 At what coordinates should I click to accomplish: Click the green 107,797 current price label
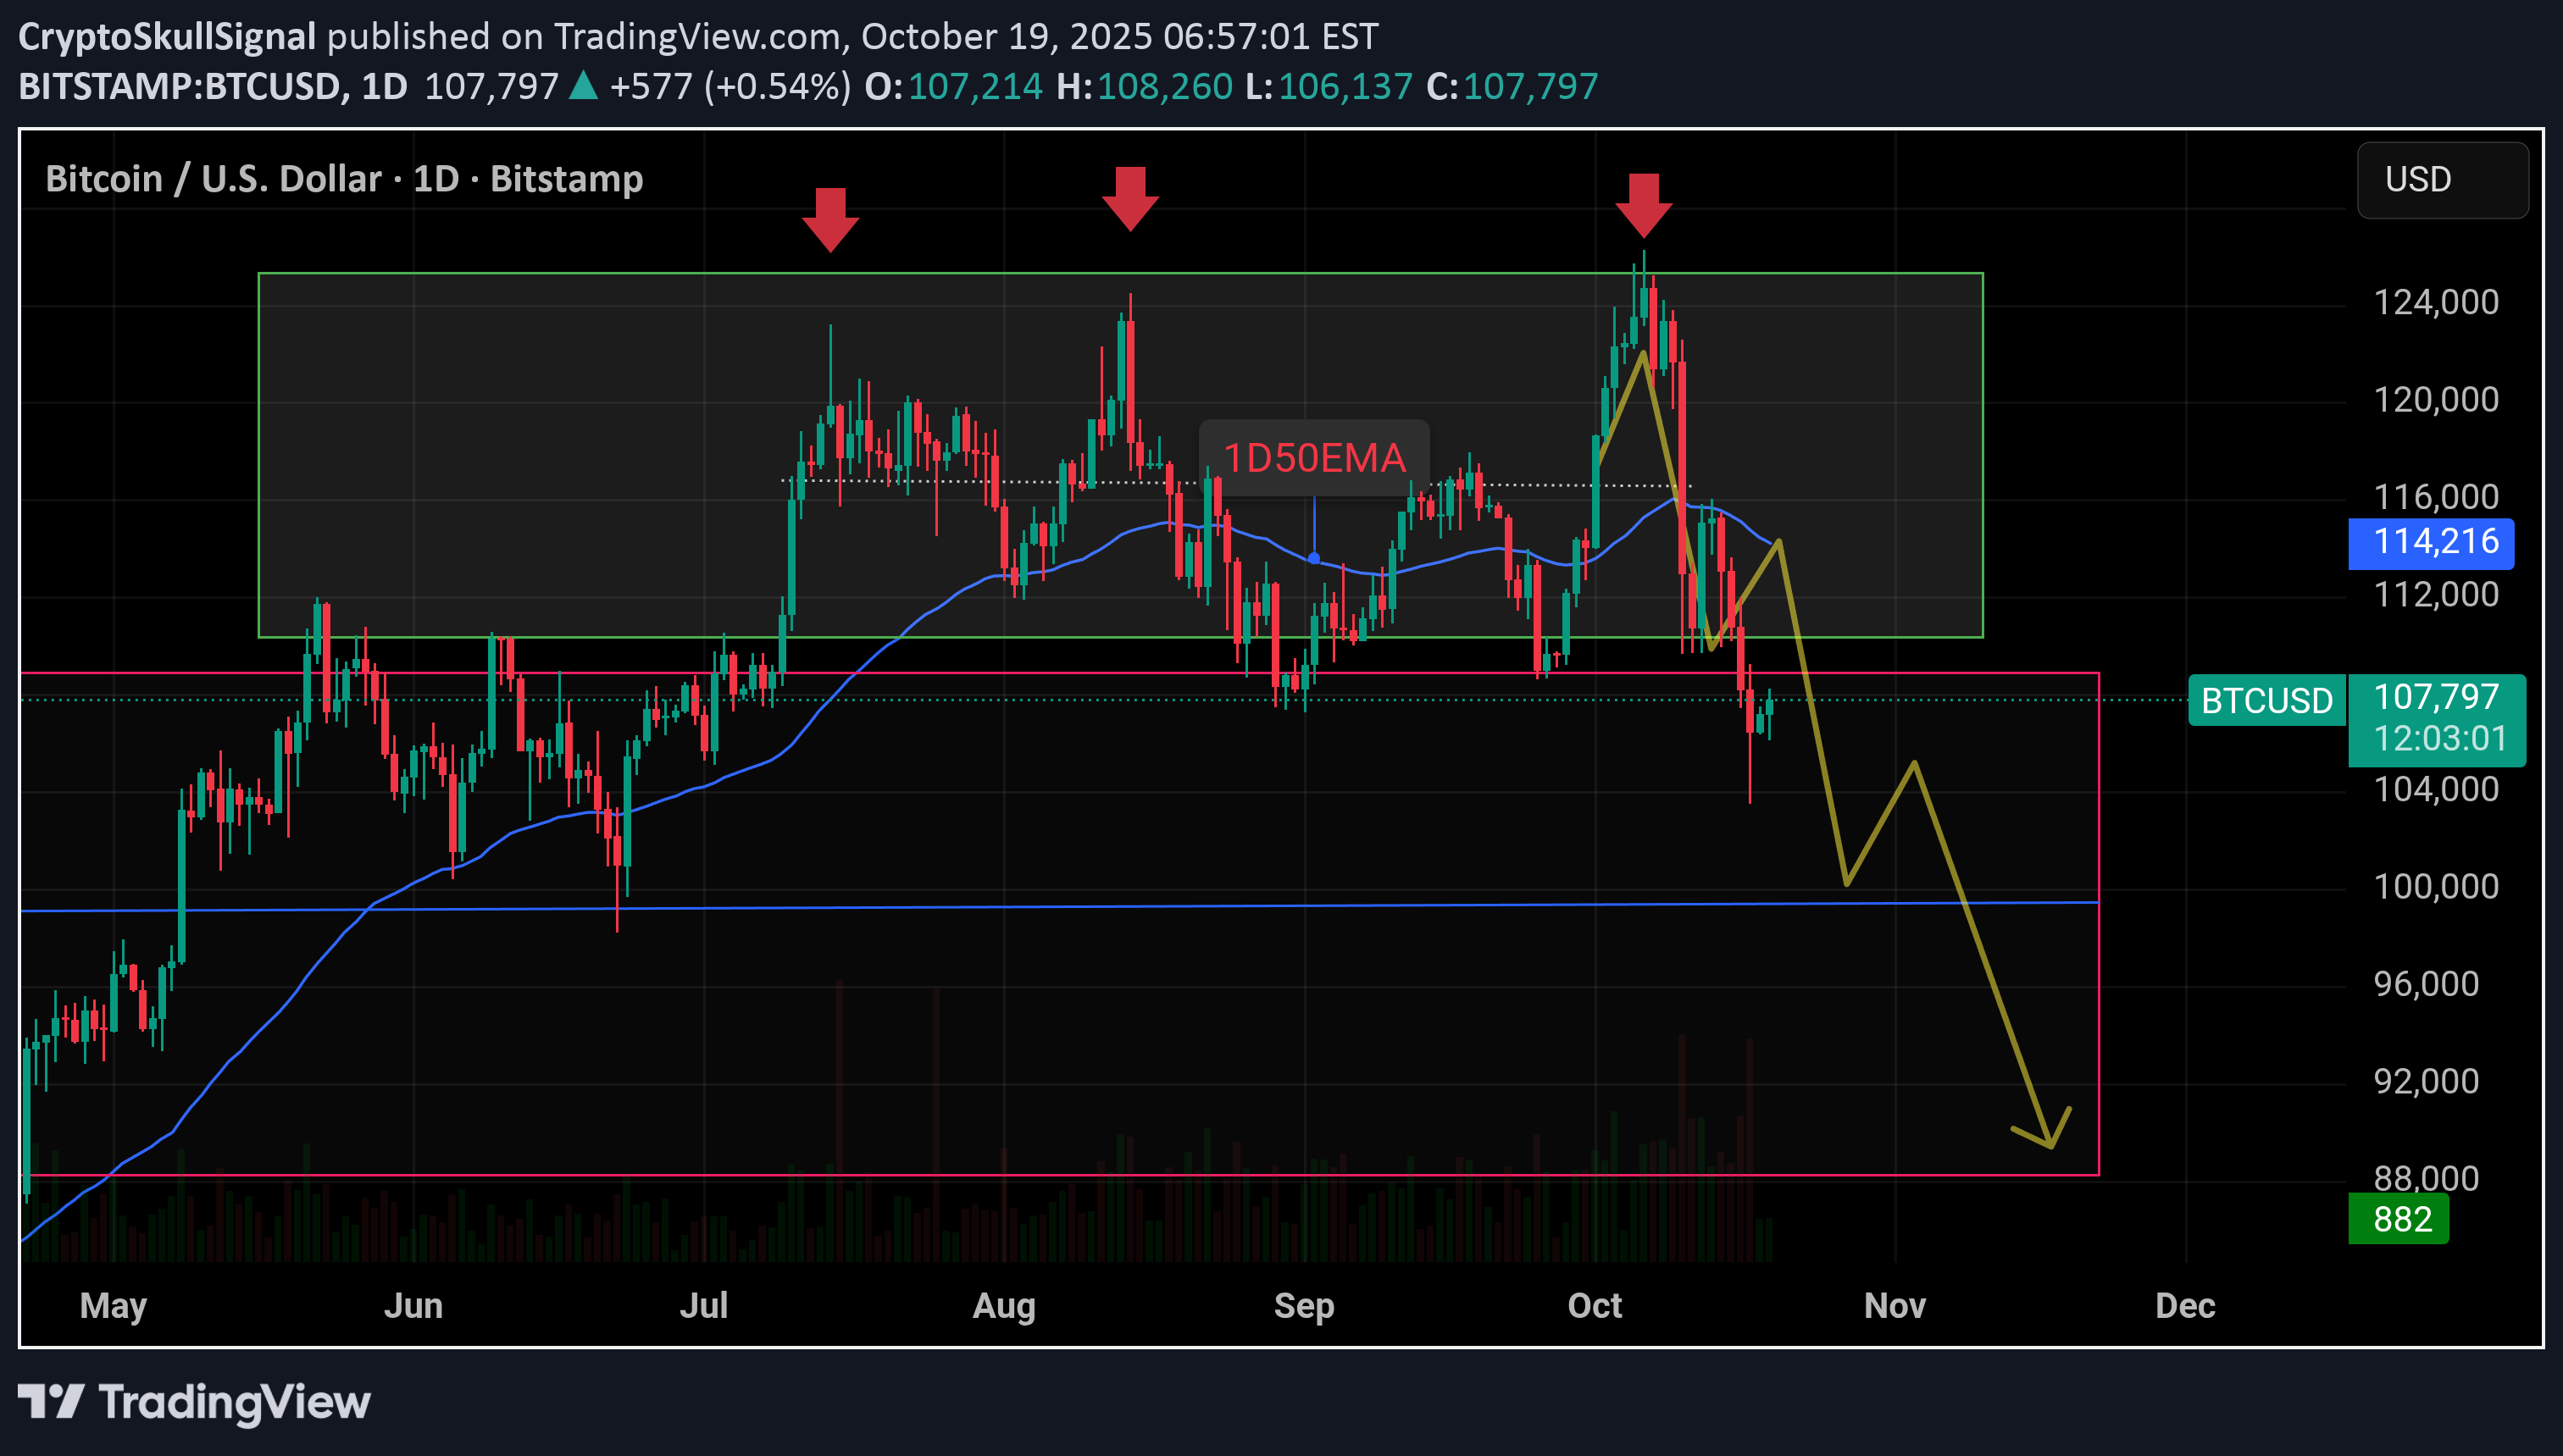point(2436,698)
